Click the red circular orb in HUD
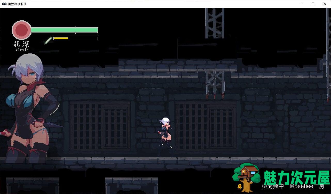Image resolution: width=331 pixels, height=194 pixels. coord(22,30)
